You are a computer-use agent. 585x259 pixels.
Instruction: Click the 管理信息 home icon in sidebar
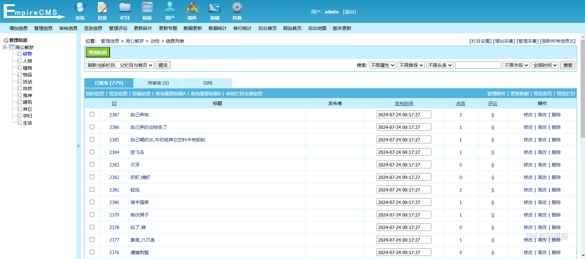pyautogui.click(x=6, y=40)
